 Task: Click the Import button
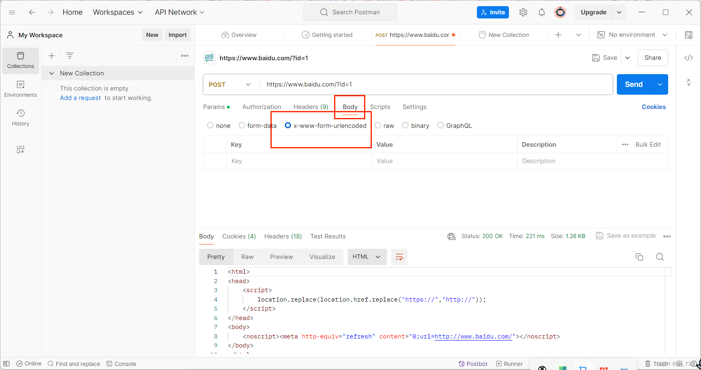pos(178,35)
